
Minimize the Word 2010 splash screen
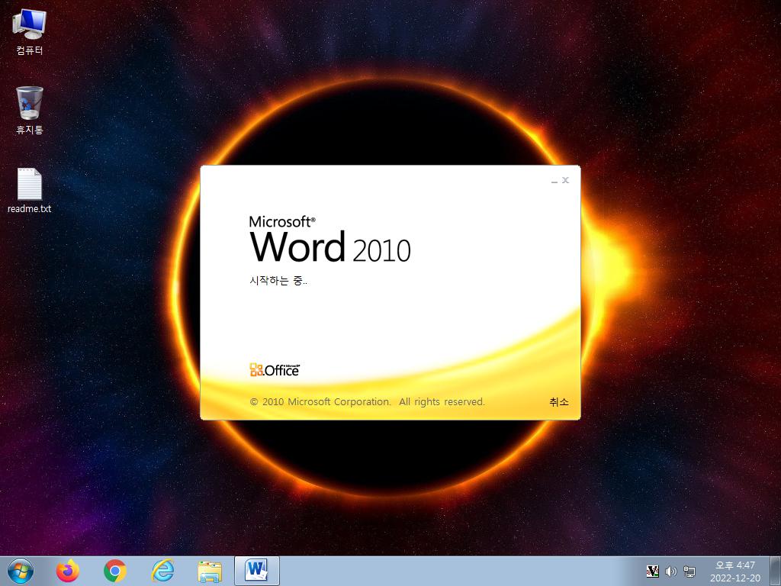tap(554, 180)
